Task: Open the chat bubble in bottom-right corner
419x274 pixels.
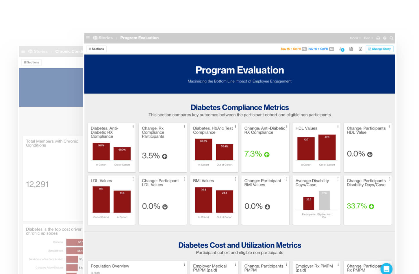Action: (386, 269)
